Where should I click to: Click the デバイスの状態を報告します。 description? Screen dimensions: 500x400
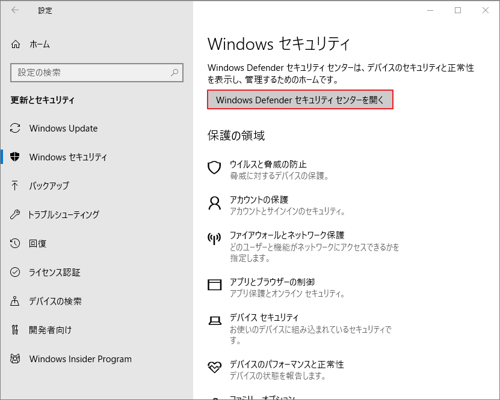pyautogui.click(x=278, y=376)
